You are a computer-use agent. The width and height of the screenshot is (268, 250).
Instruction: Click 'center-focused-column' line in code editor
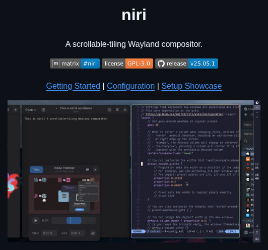(170, 153)
